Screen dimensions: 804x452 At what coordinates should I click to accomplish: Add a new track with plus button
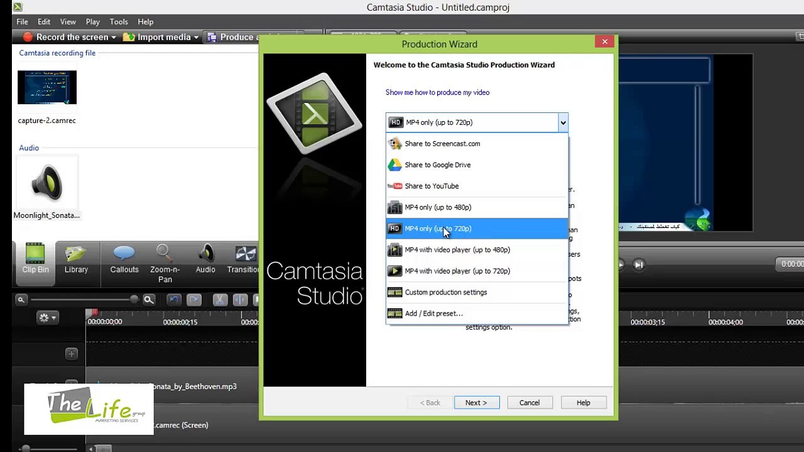click(72, 354)
